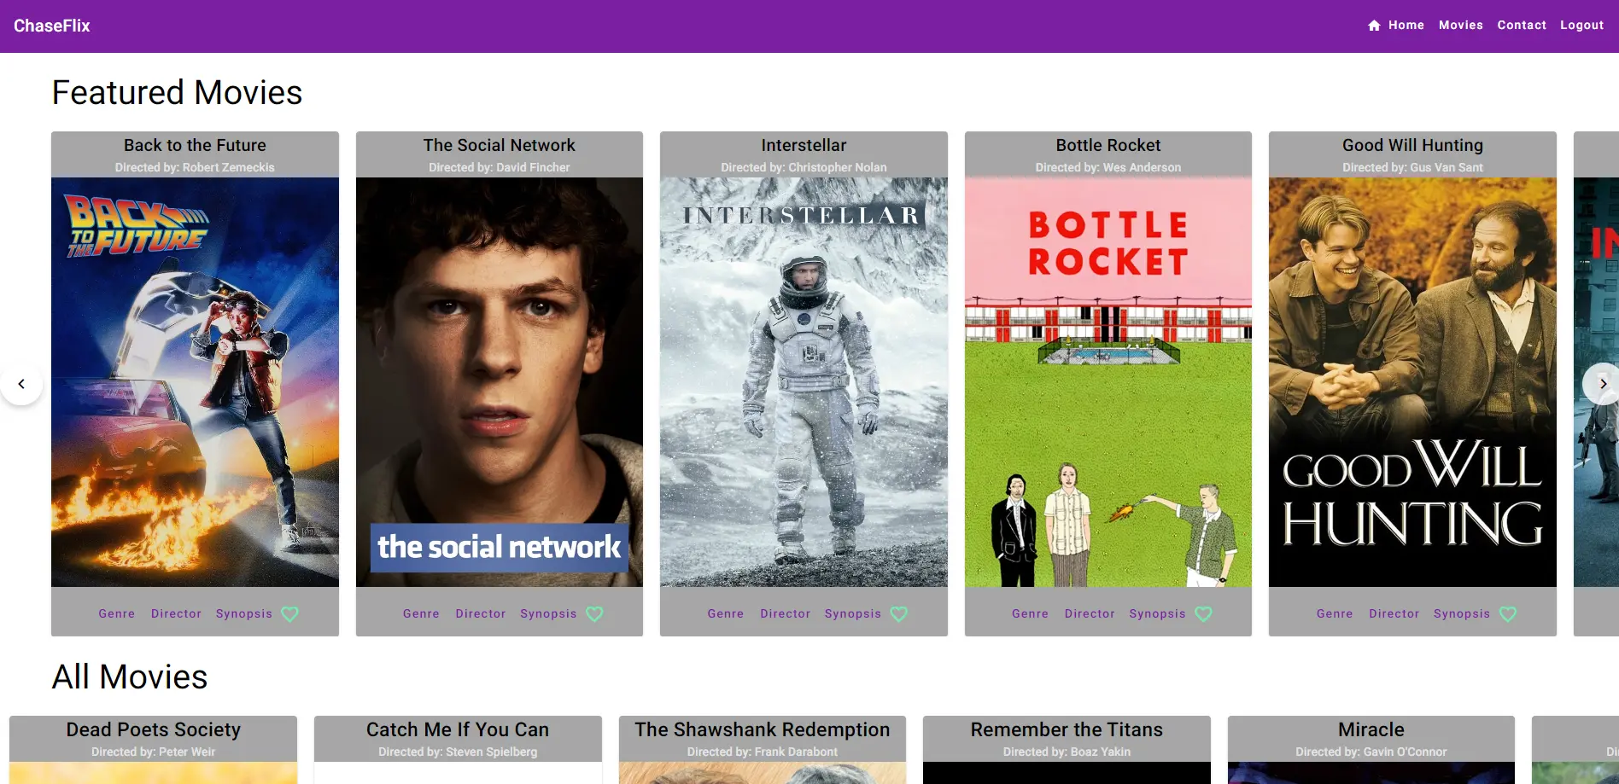Open Genre for Good Will Hunting

coord(1335,614)
